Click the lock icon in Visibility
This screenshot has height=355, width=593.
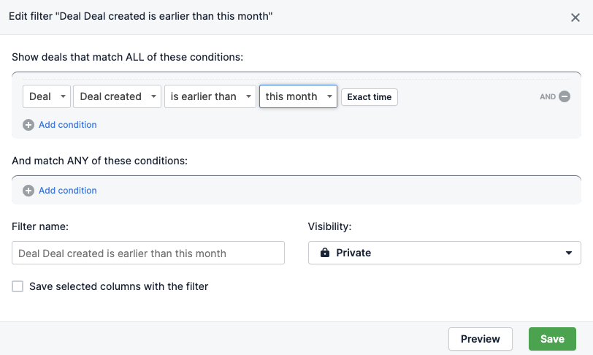coord(325,253)
